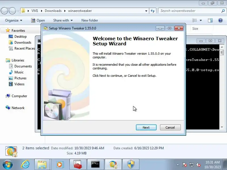The height and width of the screenshot is (170, 227).
Task: Click the network tray icon
Action: point(192,165)
